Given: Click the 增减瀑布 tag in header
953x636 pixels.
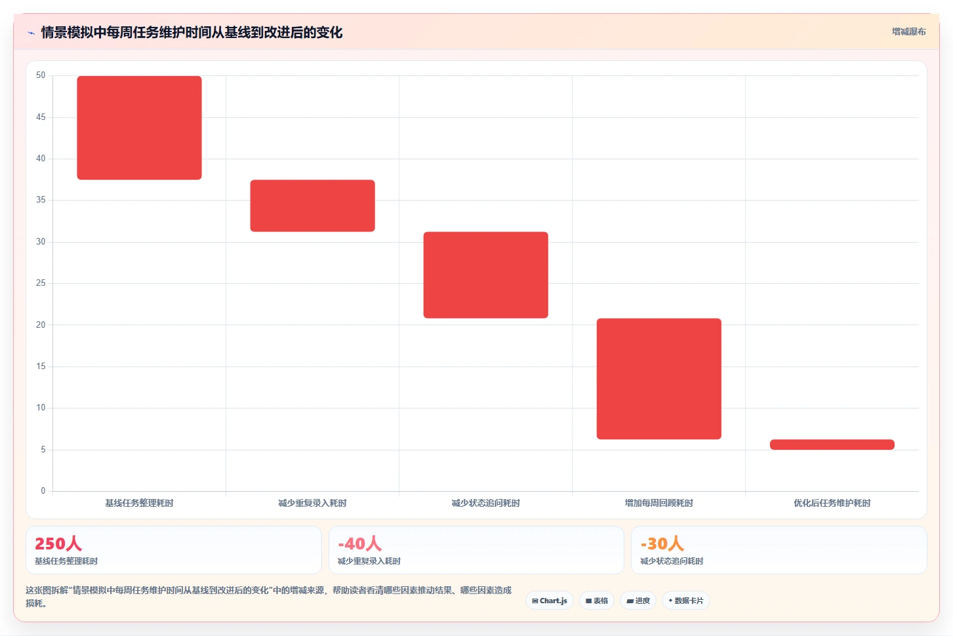Looking at the screenshot, I should tap(908, 31).
